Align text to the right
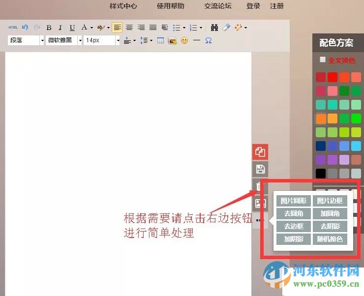Screen dimensions: 364x296 coord(141,28)
